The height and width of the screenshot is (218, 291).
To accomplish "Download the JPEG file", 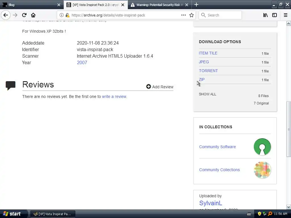I will click(x=204, y=62).
